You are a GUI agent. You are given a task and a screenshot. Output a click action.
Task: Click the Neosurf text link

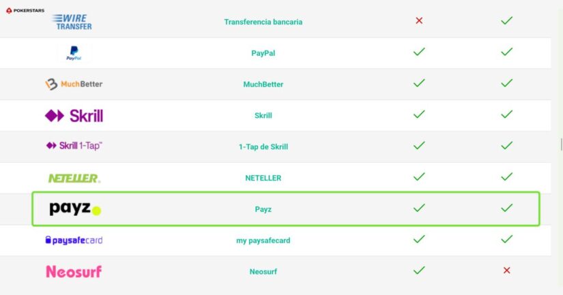click(263, 271)
